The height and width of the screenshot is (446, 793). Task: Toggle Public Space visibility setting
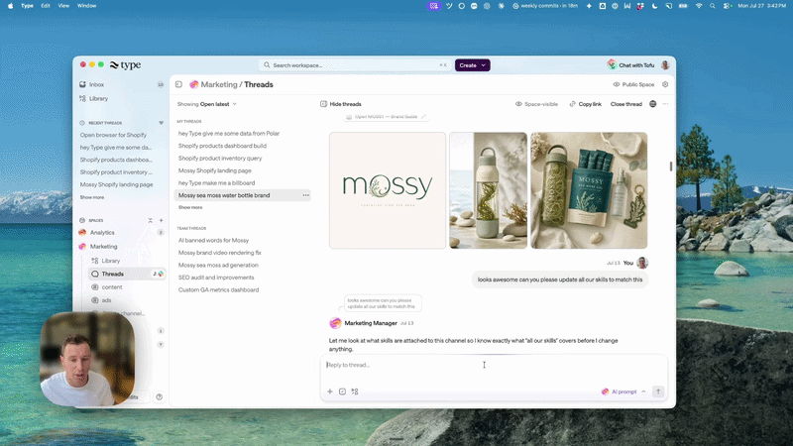tap(633, 84)
